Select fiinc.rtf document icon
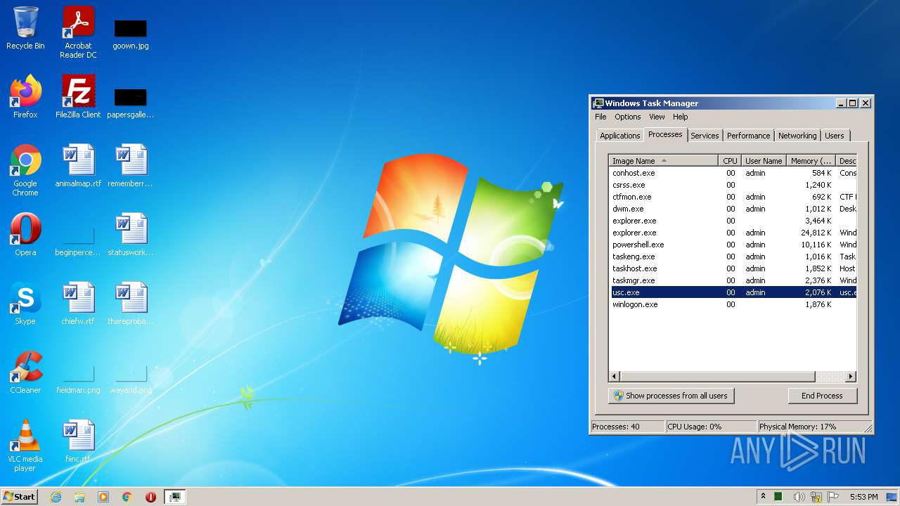This screenshot has width=900, height=506. (x=78, y=441)
